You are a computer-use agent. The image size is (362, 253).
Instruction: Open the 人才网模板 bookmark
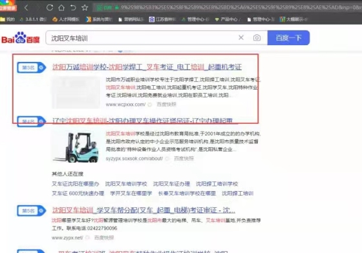click(66, 19)
